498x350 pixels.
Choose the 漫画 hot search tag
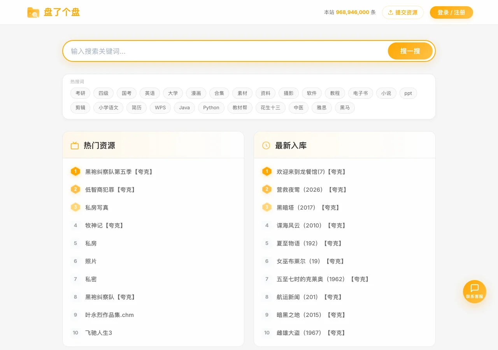[196, 93]
